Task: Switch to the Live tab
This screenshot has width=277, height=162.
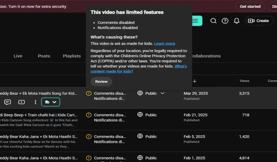Action: tap(18, 56)
